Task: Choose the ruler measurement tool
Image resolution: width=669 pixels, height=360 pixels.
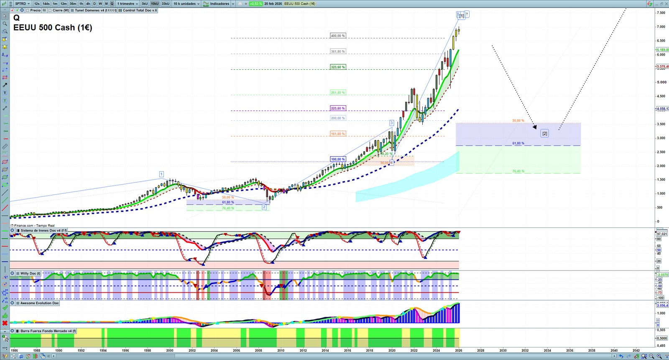Action: tap(5, 147)
